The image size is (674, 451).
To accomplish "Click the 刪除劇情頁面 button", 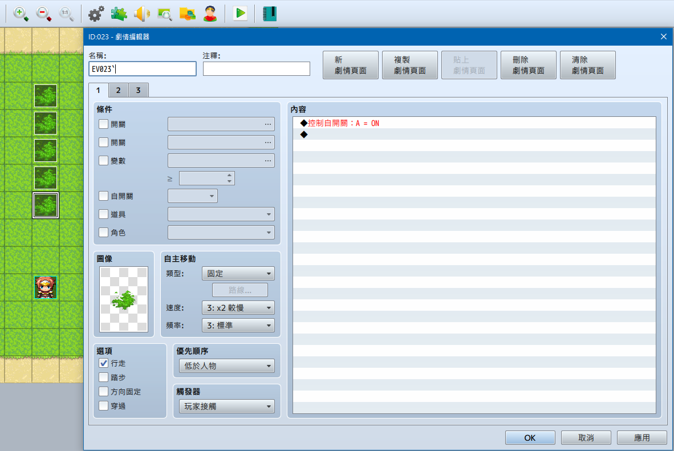I will coord(529,65).
